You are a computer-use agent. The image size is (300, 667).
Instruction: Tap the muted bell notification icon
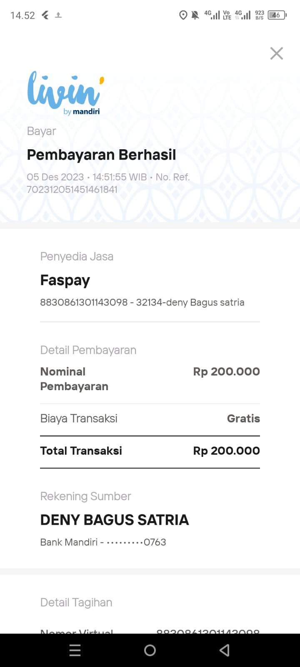coord(195,15)
